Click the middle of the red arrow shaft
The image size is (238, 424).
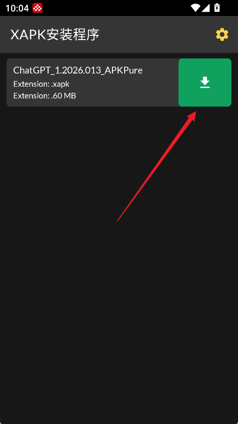click(155, 168)
